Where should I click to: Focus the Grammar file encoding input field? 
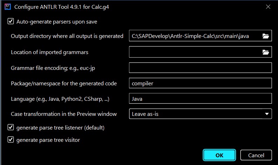point(200,68)
